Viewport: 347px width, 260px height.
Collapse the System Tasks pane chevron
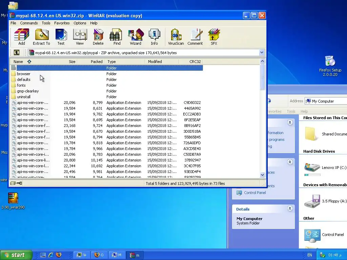(x=290, y=123)
